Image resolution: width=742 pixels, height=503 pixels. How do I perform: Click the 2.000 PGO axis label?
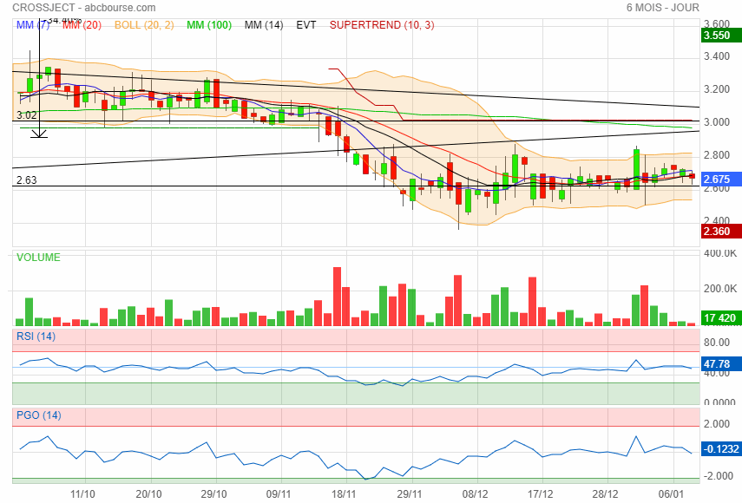click(717, 423)
